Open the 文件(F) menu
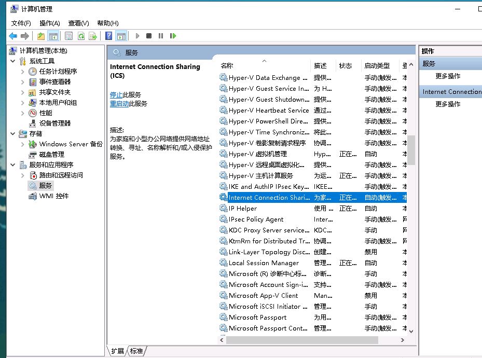Viewport: 482px width, 358px height. [21, 23]
